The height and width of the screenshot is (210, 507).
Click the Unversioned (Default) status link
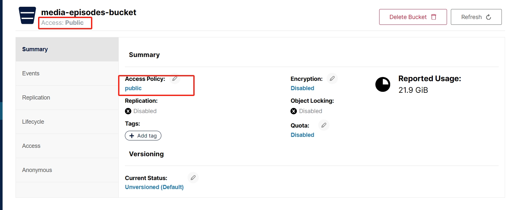pyautogui.click(x=154, y=187)
